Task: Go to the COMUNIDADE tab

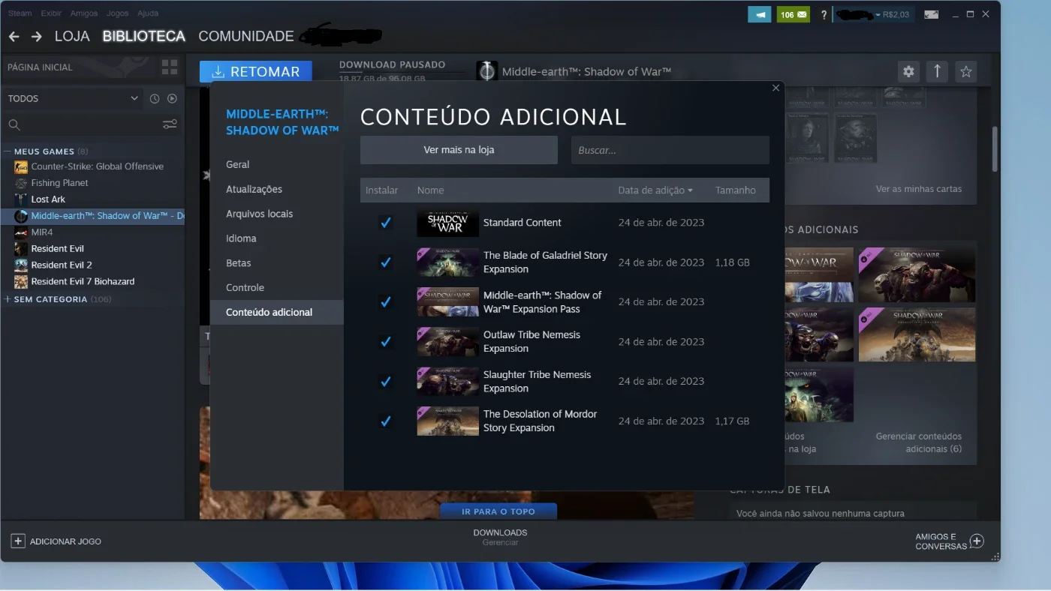Action: (245, 36)
